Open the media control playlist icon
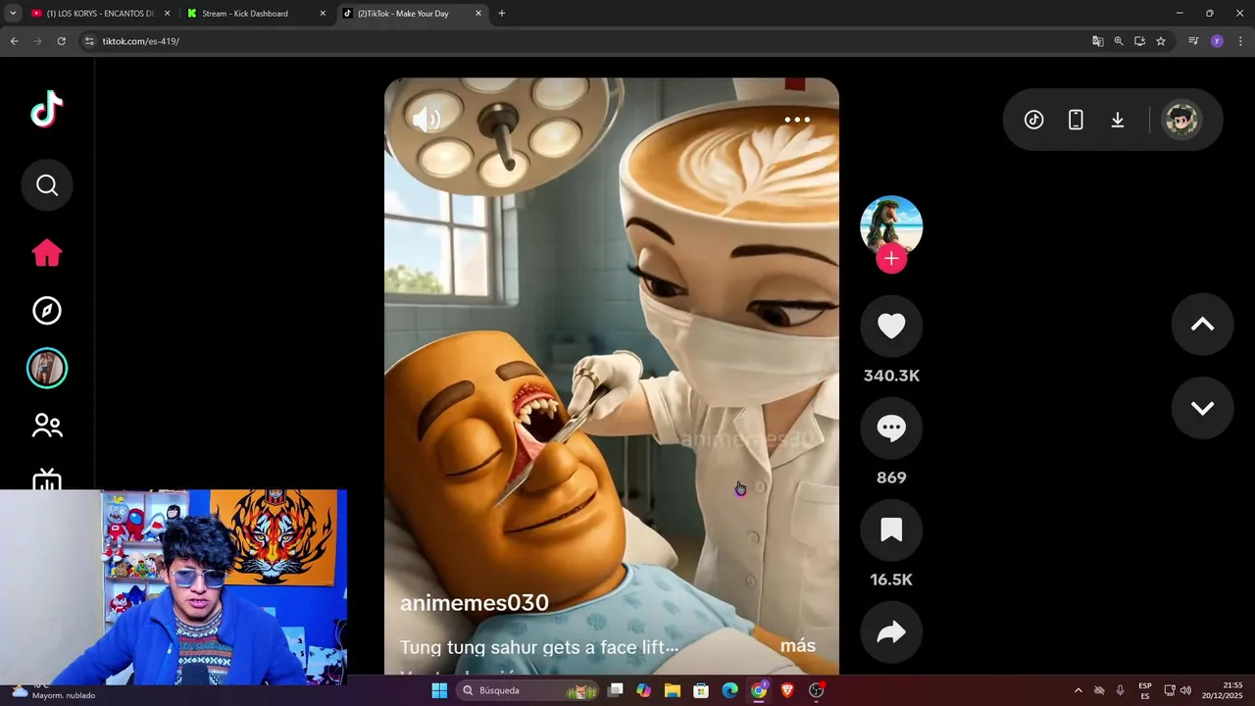The image size is (1255, 706). tap(1193, 41)
